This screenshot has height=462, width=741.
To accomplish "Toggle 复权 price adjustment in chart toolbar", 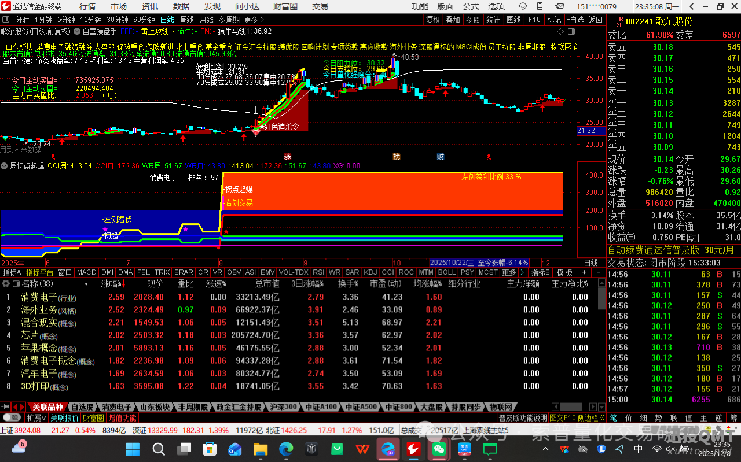I will pos(433,20).
